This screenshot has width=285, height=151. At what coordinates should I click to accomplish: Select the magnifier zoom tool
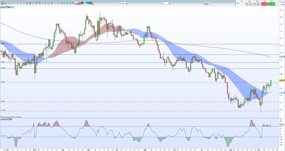click(x=5, y=3)
